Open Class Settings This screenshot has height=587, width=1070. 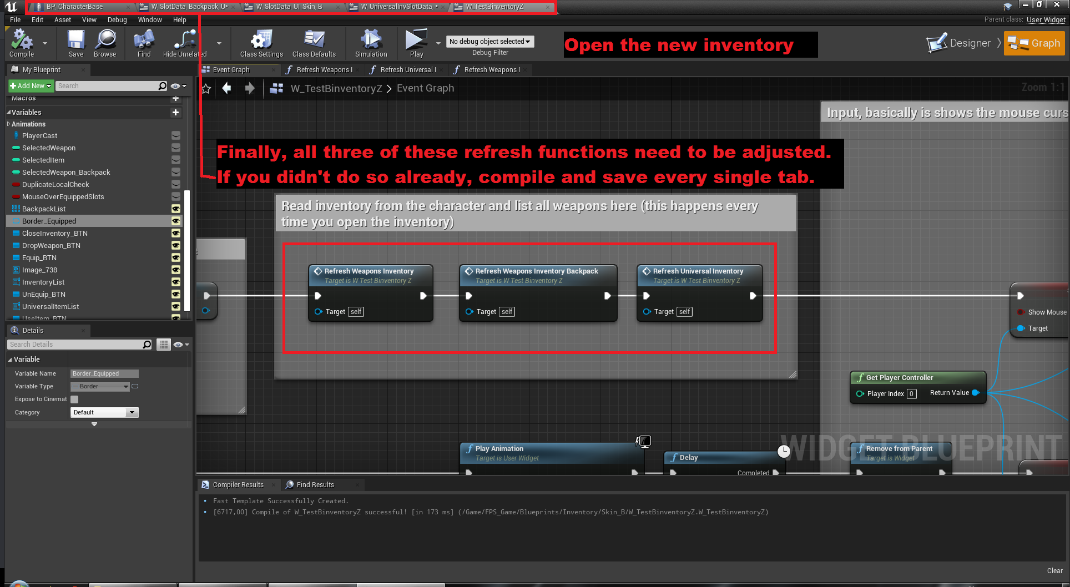tap(261, 43)
